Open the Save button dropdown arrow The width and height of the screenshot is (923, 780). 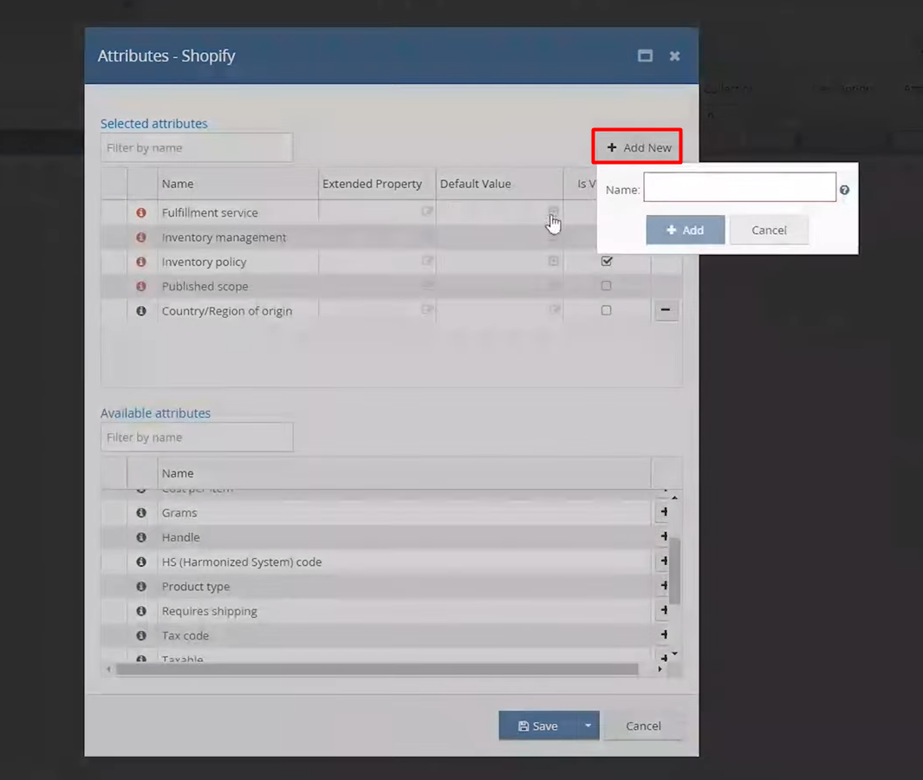588,726
